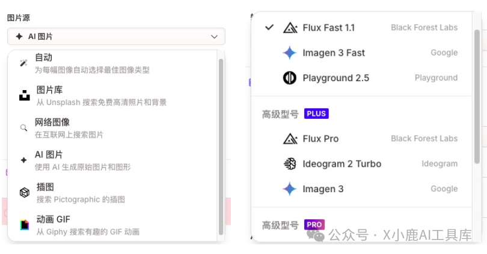Click the Google sparkle icon beside Imagen 3
487x254 pixels.
(290, 189)
